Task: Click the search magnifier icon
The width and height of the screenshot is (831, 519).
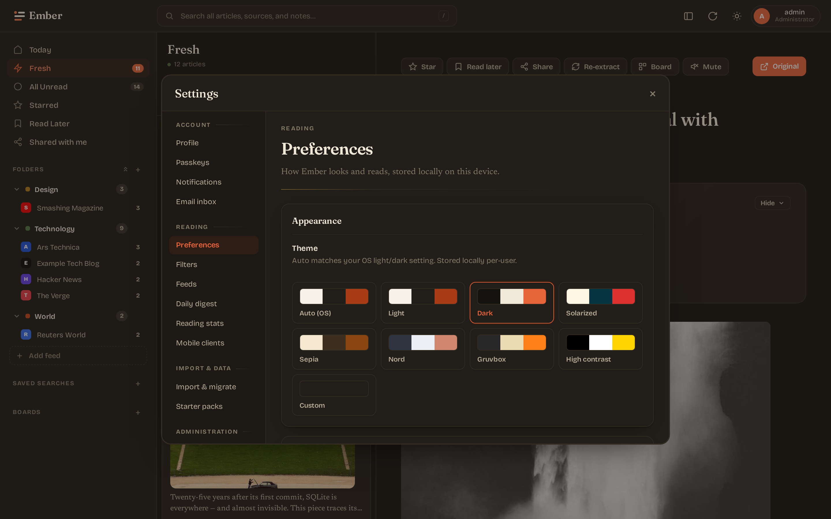Action: click(x=169, y=16)
